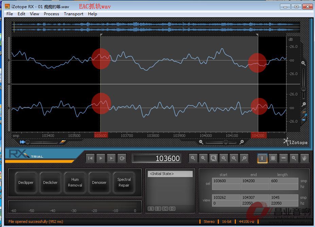Click the zoom out full icon

click(x=213, y=158)
